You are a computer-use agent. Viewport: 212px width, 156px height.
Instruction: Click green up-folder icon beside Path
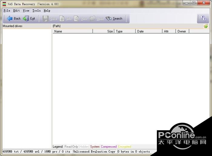[x=206, y=26]
